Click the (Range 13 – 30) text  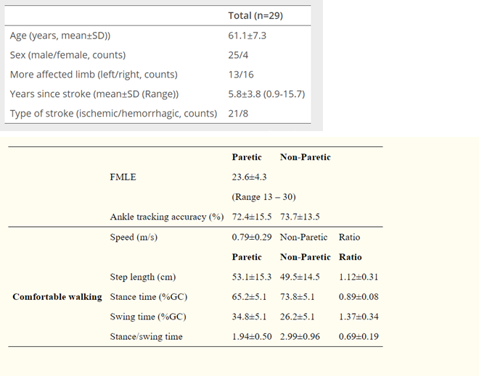pos(263,197)
